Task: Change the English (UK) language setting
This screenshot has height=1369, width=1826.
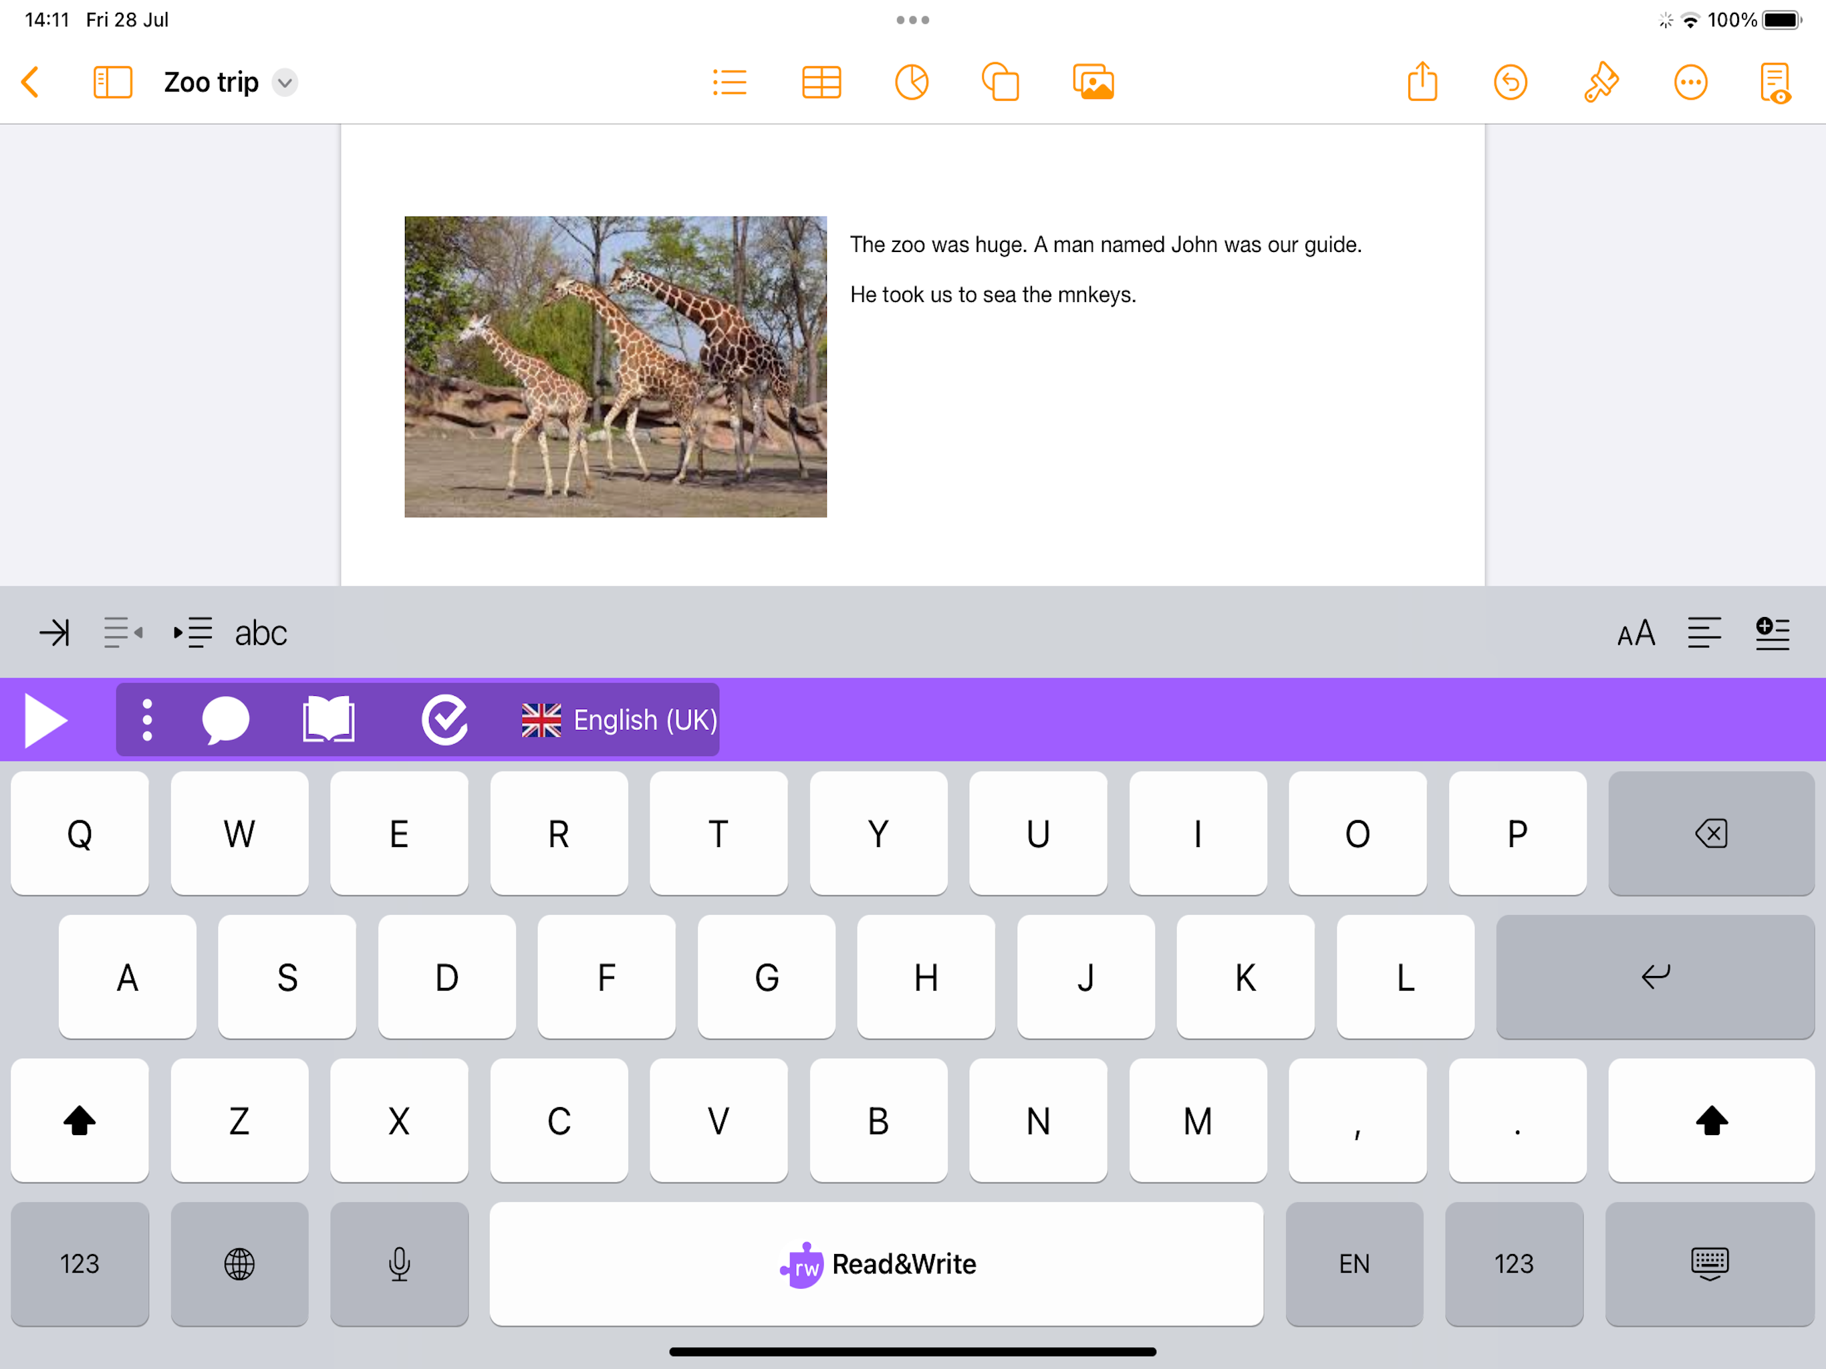Action: pos(619,720)
